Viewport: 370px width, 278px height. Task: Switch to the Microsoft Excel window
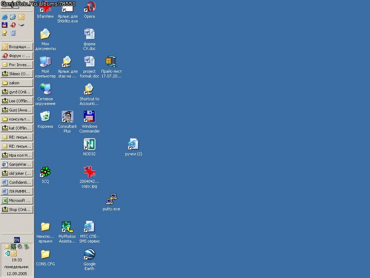click(x=17, y=200)
